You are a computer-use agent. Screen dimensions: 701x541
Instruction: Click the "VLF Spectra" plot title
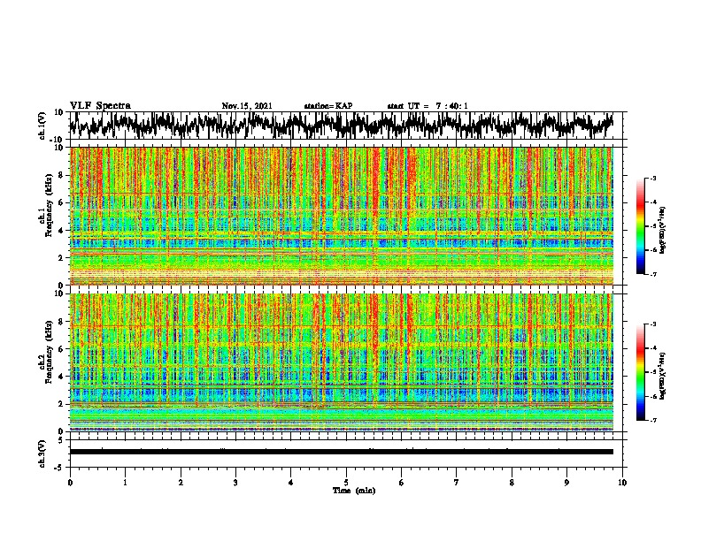coord(100,105)
